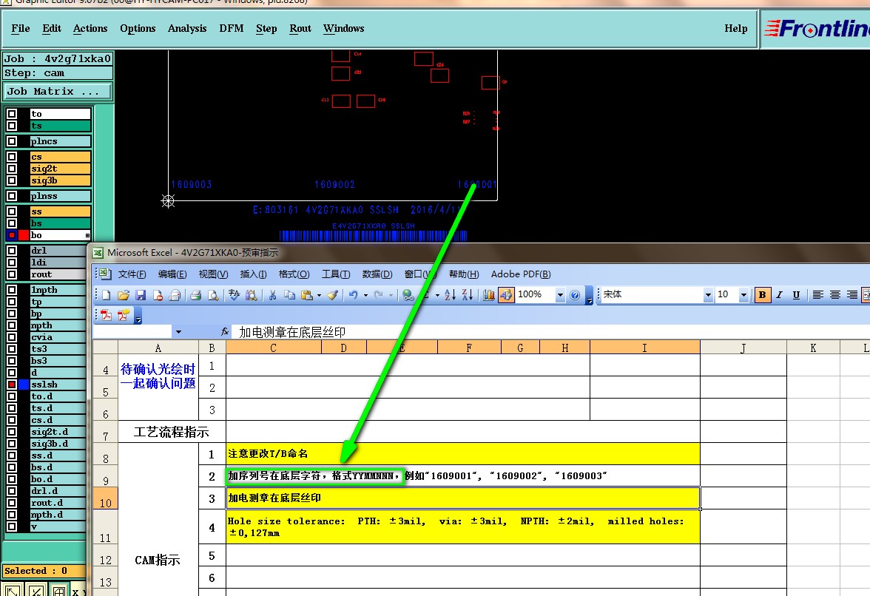
Task: Select the 'cvia' layer name
Action: coord(58,337)
